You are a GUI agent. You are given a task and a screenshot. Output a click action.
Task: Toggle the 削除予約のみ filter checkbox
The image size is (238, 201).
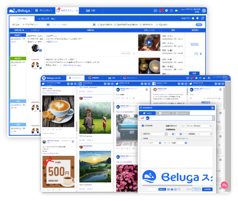tap(140, 25)
